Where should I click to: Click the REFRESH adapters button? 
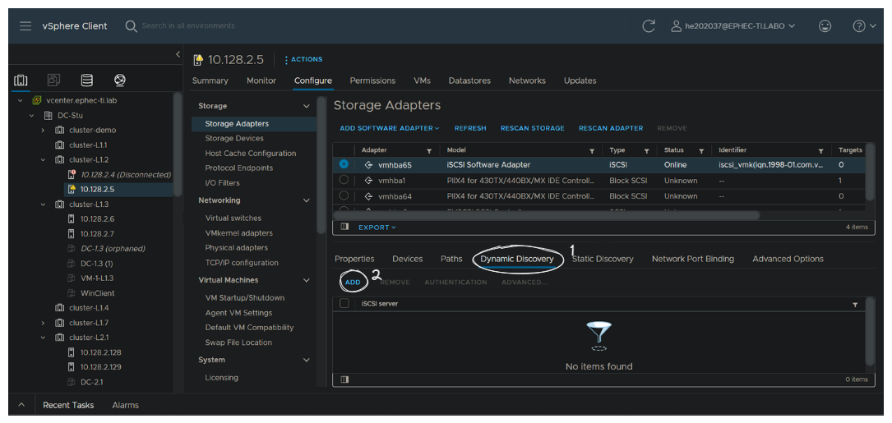point(470,128)
